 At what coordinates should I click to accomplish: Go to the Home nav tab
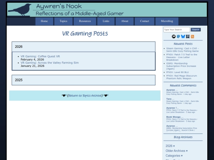44,21
